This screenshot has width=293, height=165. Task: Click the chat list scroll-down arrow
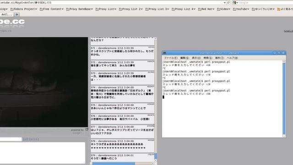click(156, 160)
